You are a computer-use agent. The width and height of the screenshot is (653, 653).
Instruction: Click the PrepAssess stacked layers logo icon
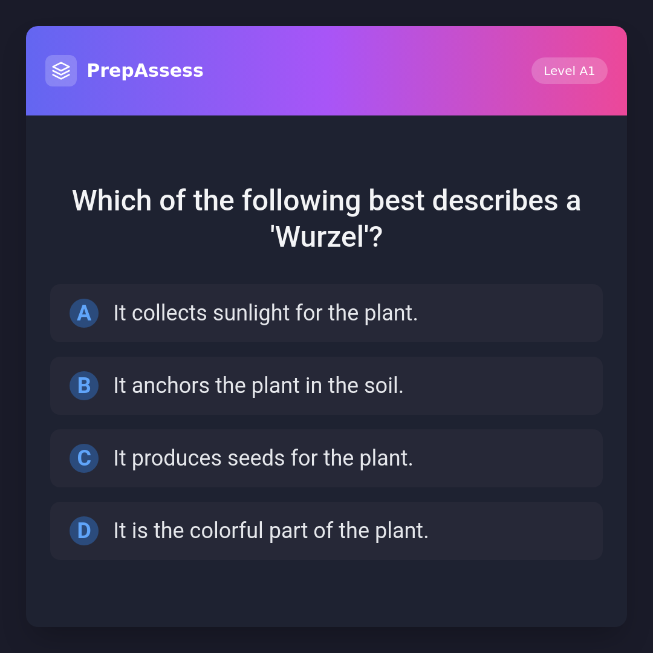point(61,71)
